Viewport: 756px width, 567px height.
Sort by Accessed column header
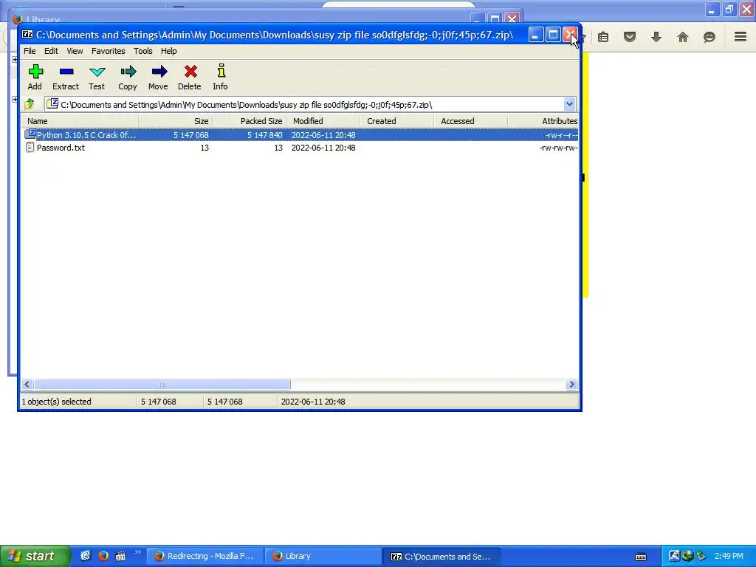[470, 121]
